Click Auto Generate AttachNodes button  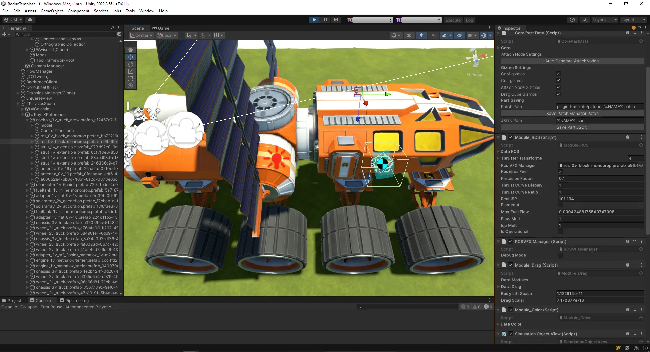(572, 61)
